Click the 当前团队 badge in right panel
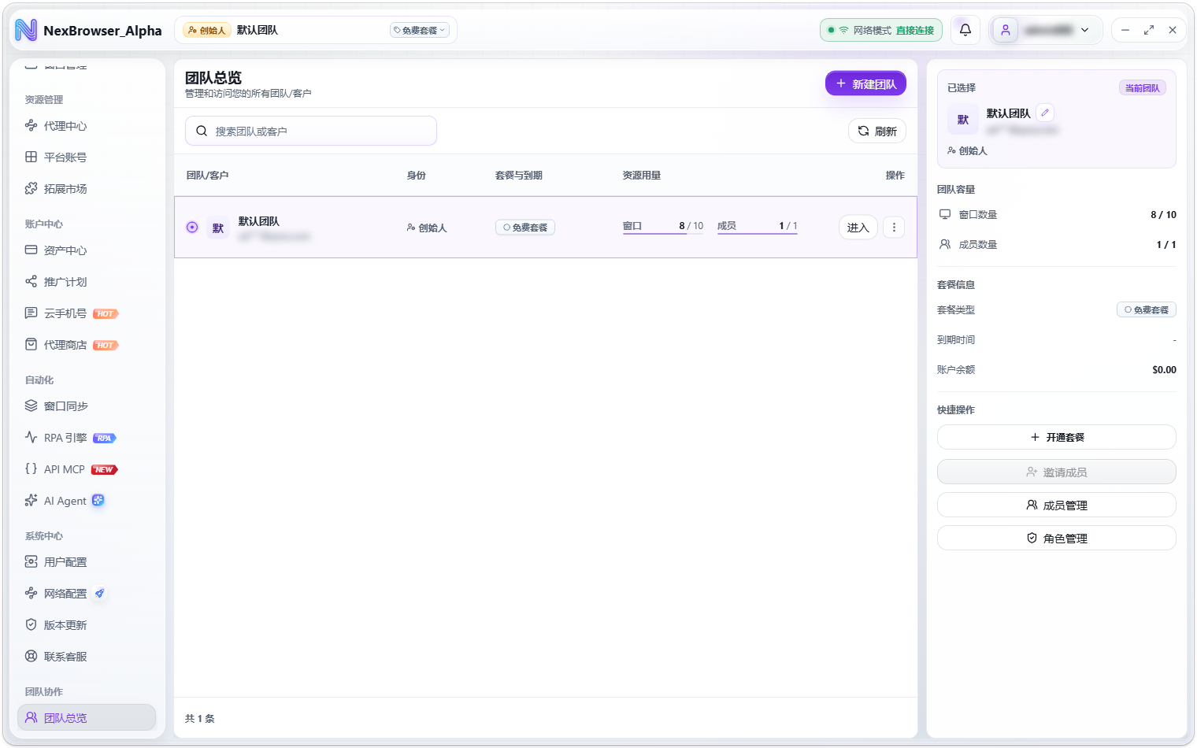The width and height of the screenshot is (1197, 748). click(1143, 87)
